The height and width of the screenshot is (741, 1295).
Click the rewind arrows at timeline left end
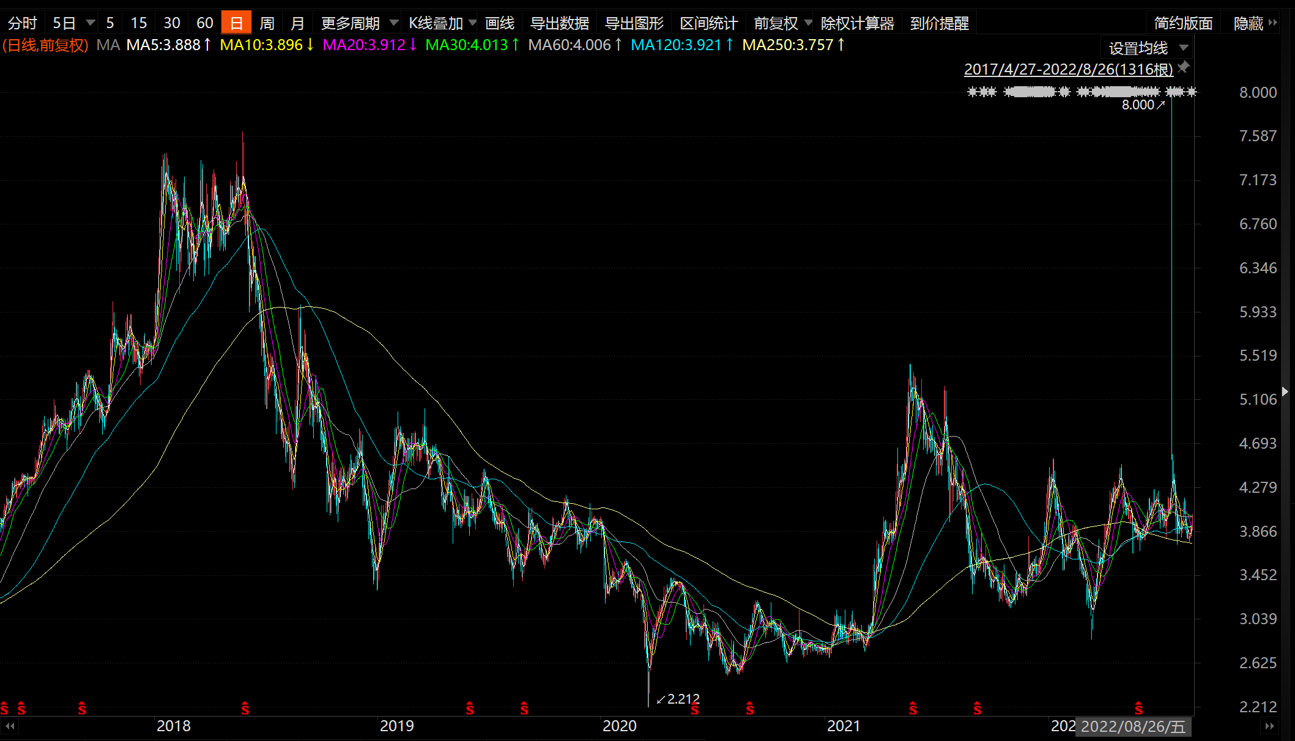[10, 726]
